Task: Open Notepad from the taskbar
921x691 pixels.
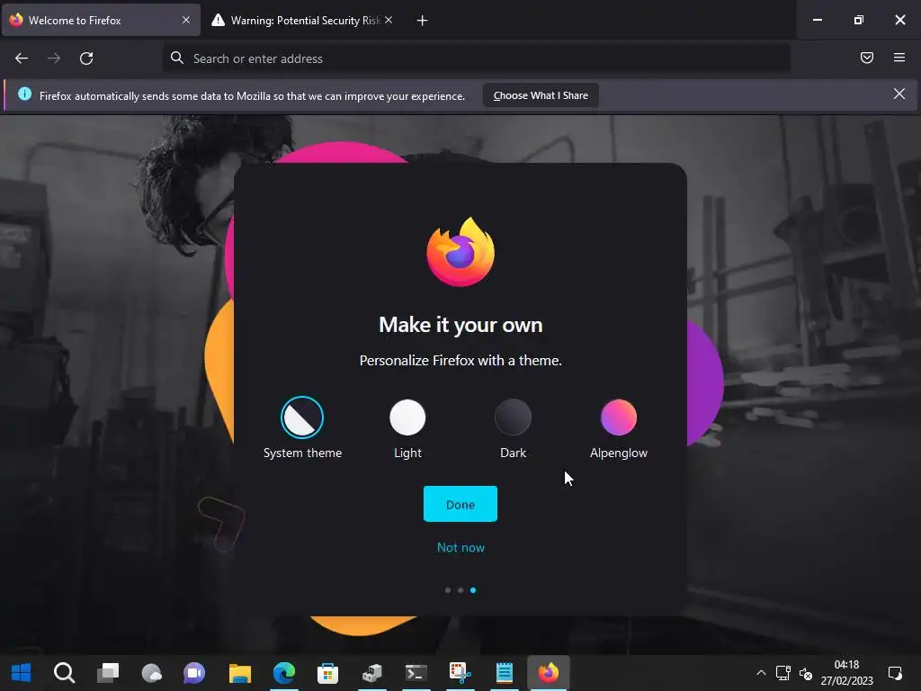Action: 505,673
